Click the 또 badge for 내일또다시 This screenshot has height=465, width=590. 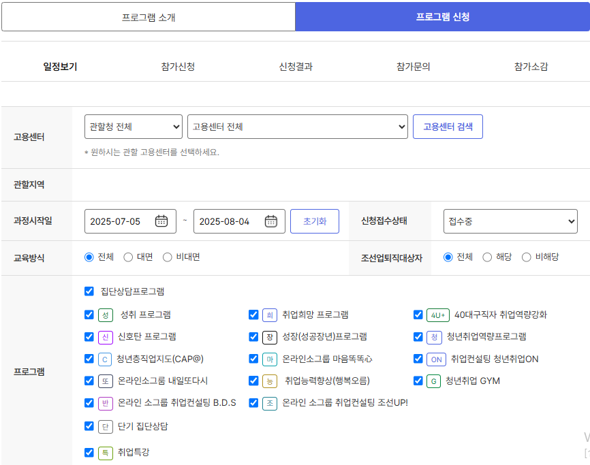(106, 381)
